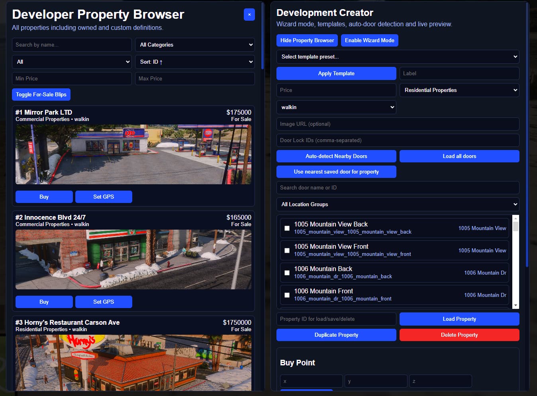Tick the 1005 Mountain View Front checkbox
The image size is (537, 396).
coord(287,250)
